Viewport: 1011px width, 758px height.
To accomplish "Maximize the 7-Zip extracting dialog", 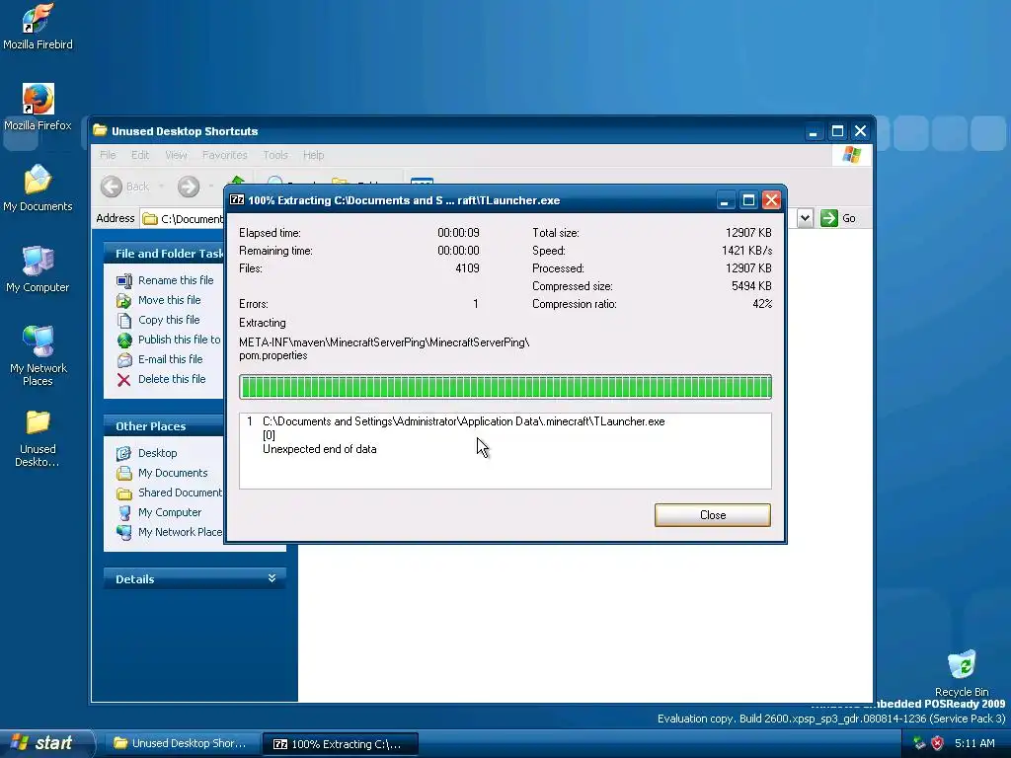I will click(748, 200).
